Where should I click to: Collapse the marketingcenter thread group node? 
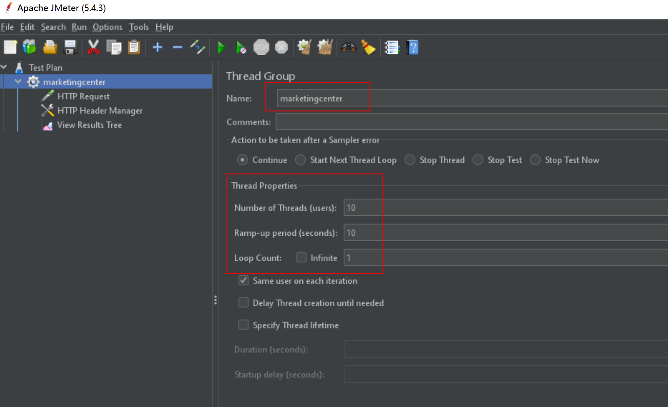point(18,81)
